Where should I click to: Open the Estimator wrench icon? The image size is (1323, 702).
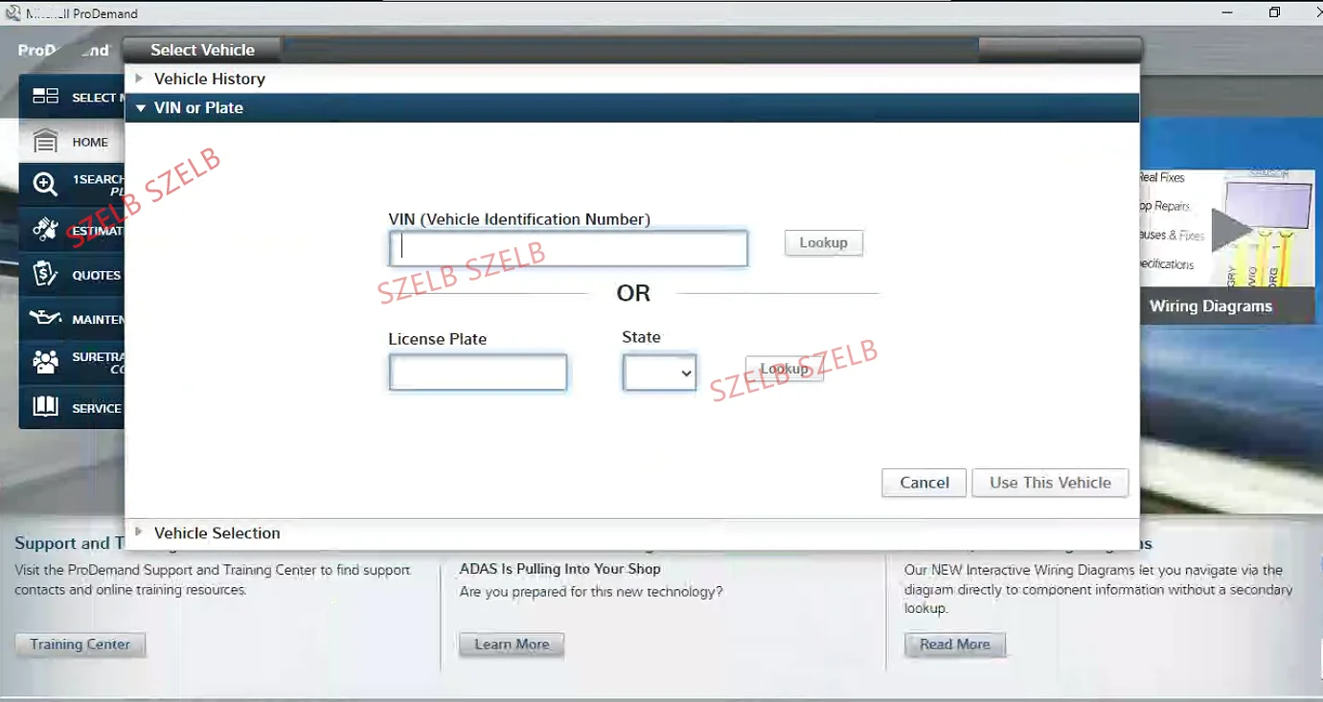(45, 230)
